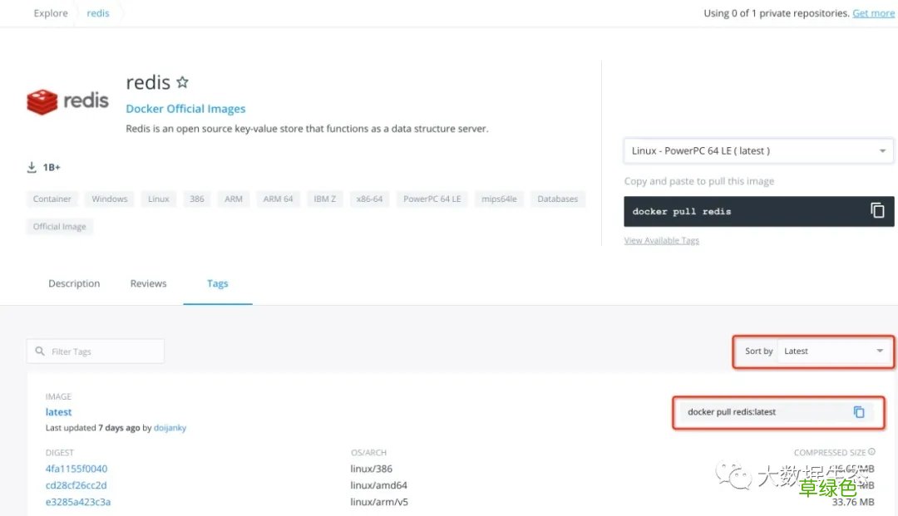
Task: Click the 386 architecture tag
Action: [x=197, y=199]
